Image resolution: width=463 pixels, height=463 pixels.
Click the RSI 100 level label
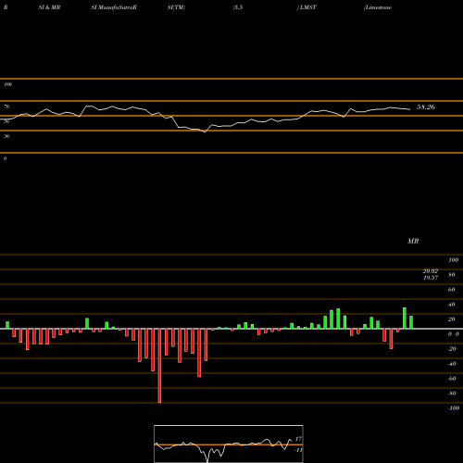[x=7, y=84]
